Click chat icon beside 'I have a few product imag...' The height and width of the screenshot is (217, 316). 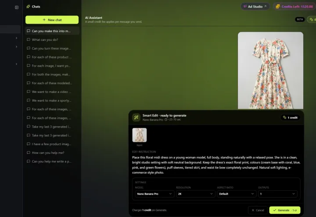tap(29, 144)
